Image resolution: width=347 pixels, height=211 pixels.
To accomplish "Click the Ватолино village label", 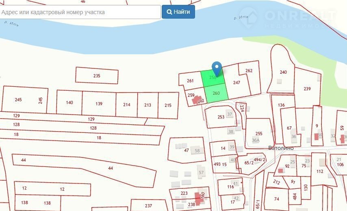I will click(281, 148).
